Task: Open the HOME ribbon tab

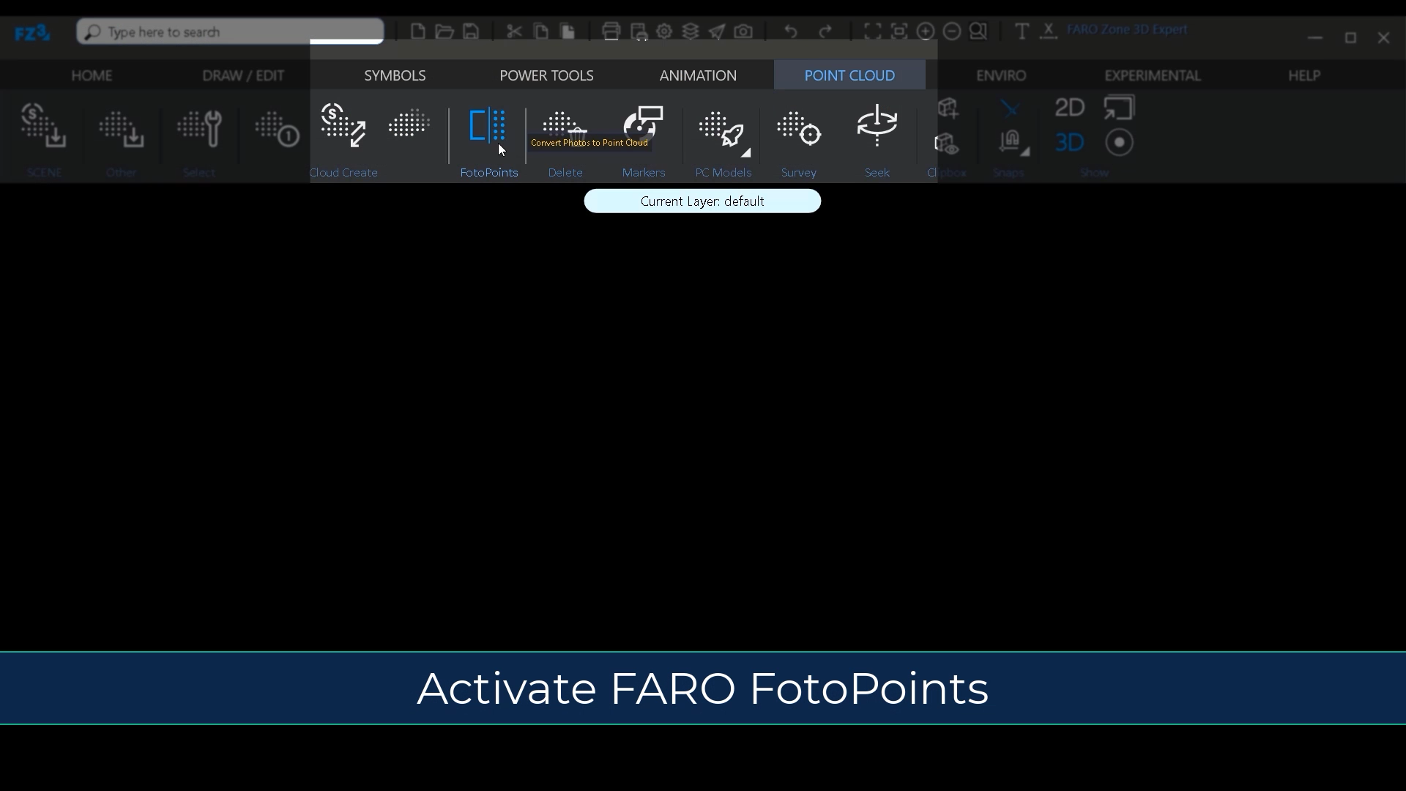Action: click(x=92, y=75)
